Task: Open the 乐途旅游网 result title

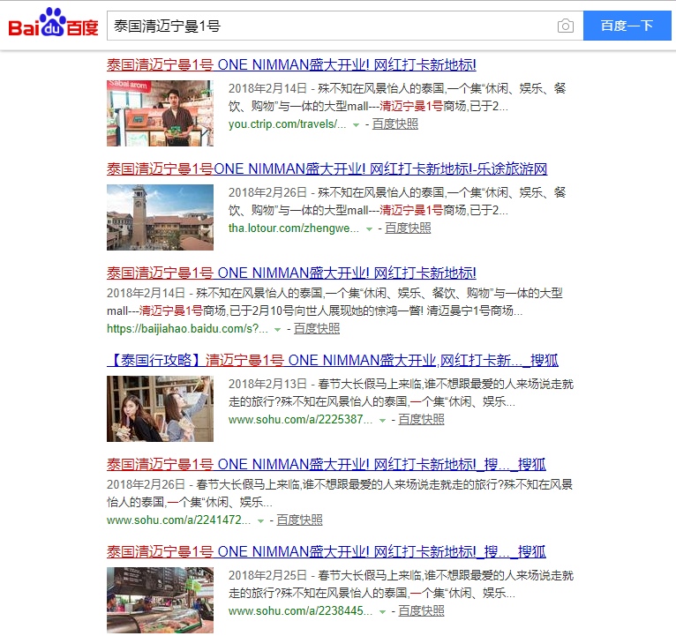Action: (x=327, y=168)
